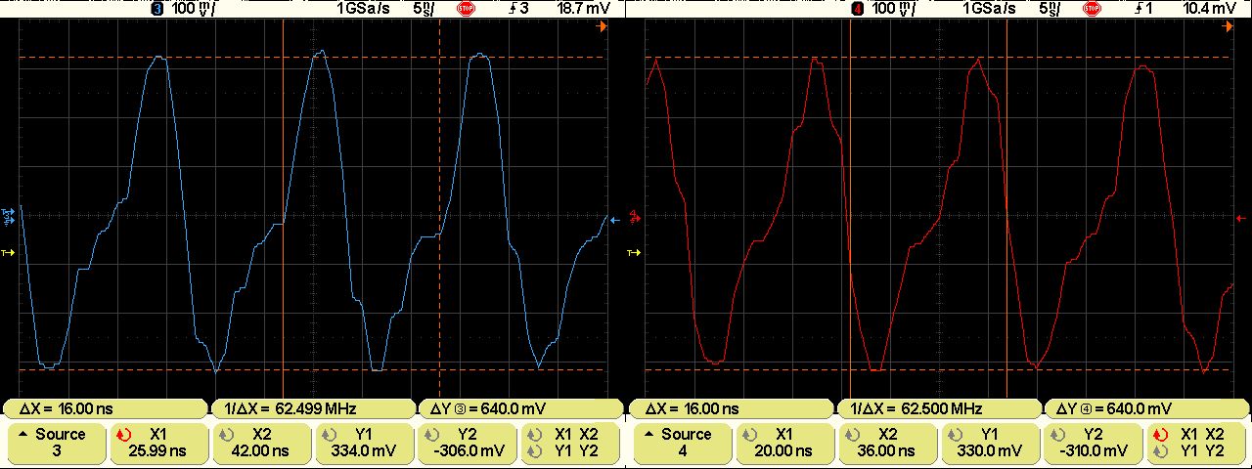
Task: Select the Y2 -306.0 mV cursor softkey
Action: click(x=468, y=443)
